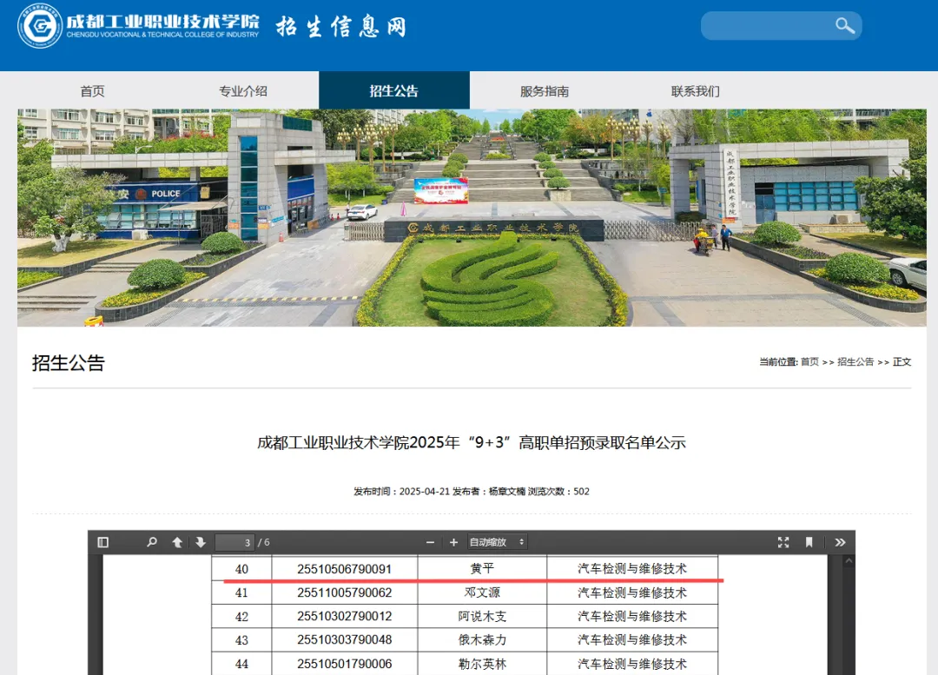This screenshot has height=675, width=938.
Task: Click the magnifier search icon in header
Action: [845, 26]
